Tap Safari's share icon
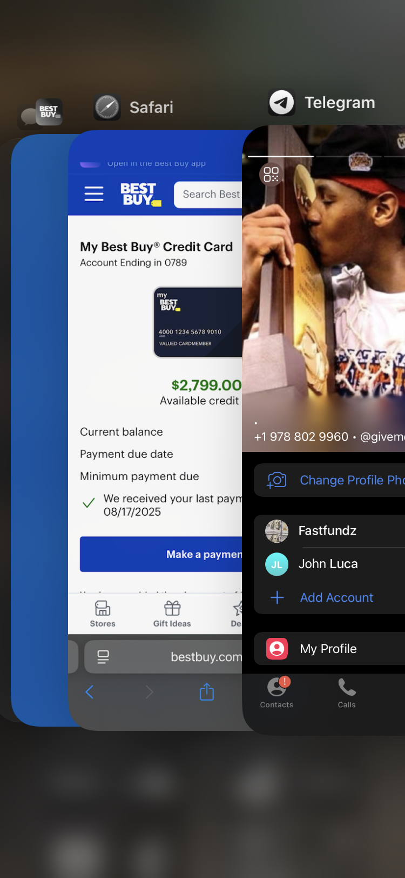 coord(207,692)
